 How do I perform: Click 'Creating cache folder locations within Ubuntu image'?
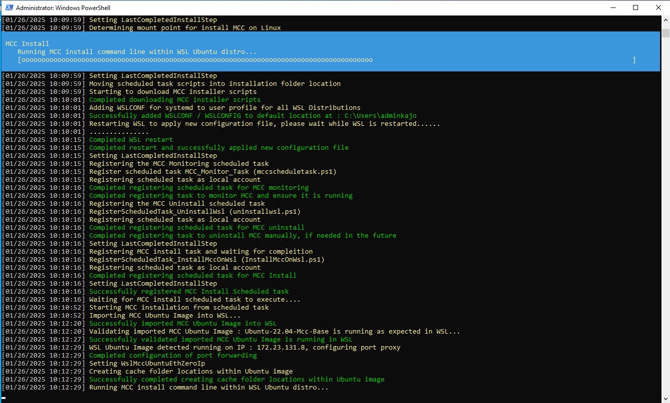pos(191,372)
